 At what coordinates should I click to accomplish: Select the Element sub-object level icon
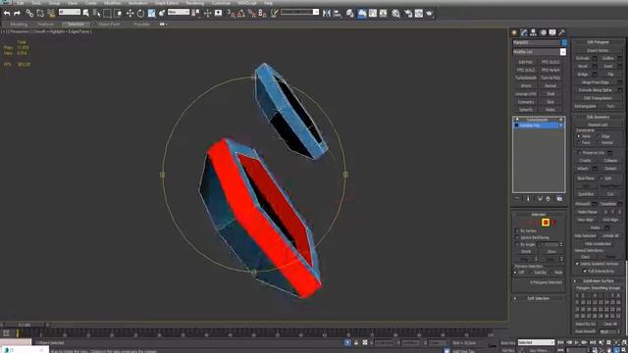553,223
